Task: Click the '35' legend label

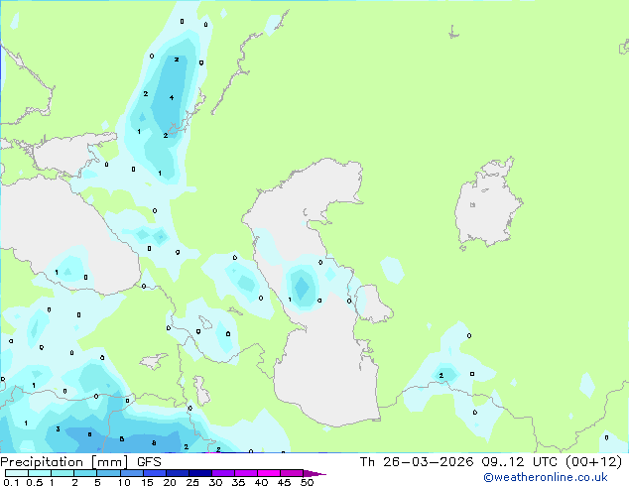Action: click(238, 482)
